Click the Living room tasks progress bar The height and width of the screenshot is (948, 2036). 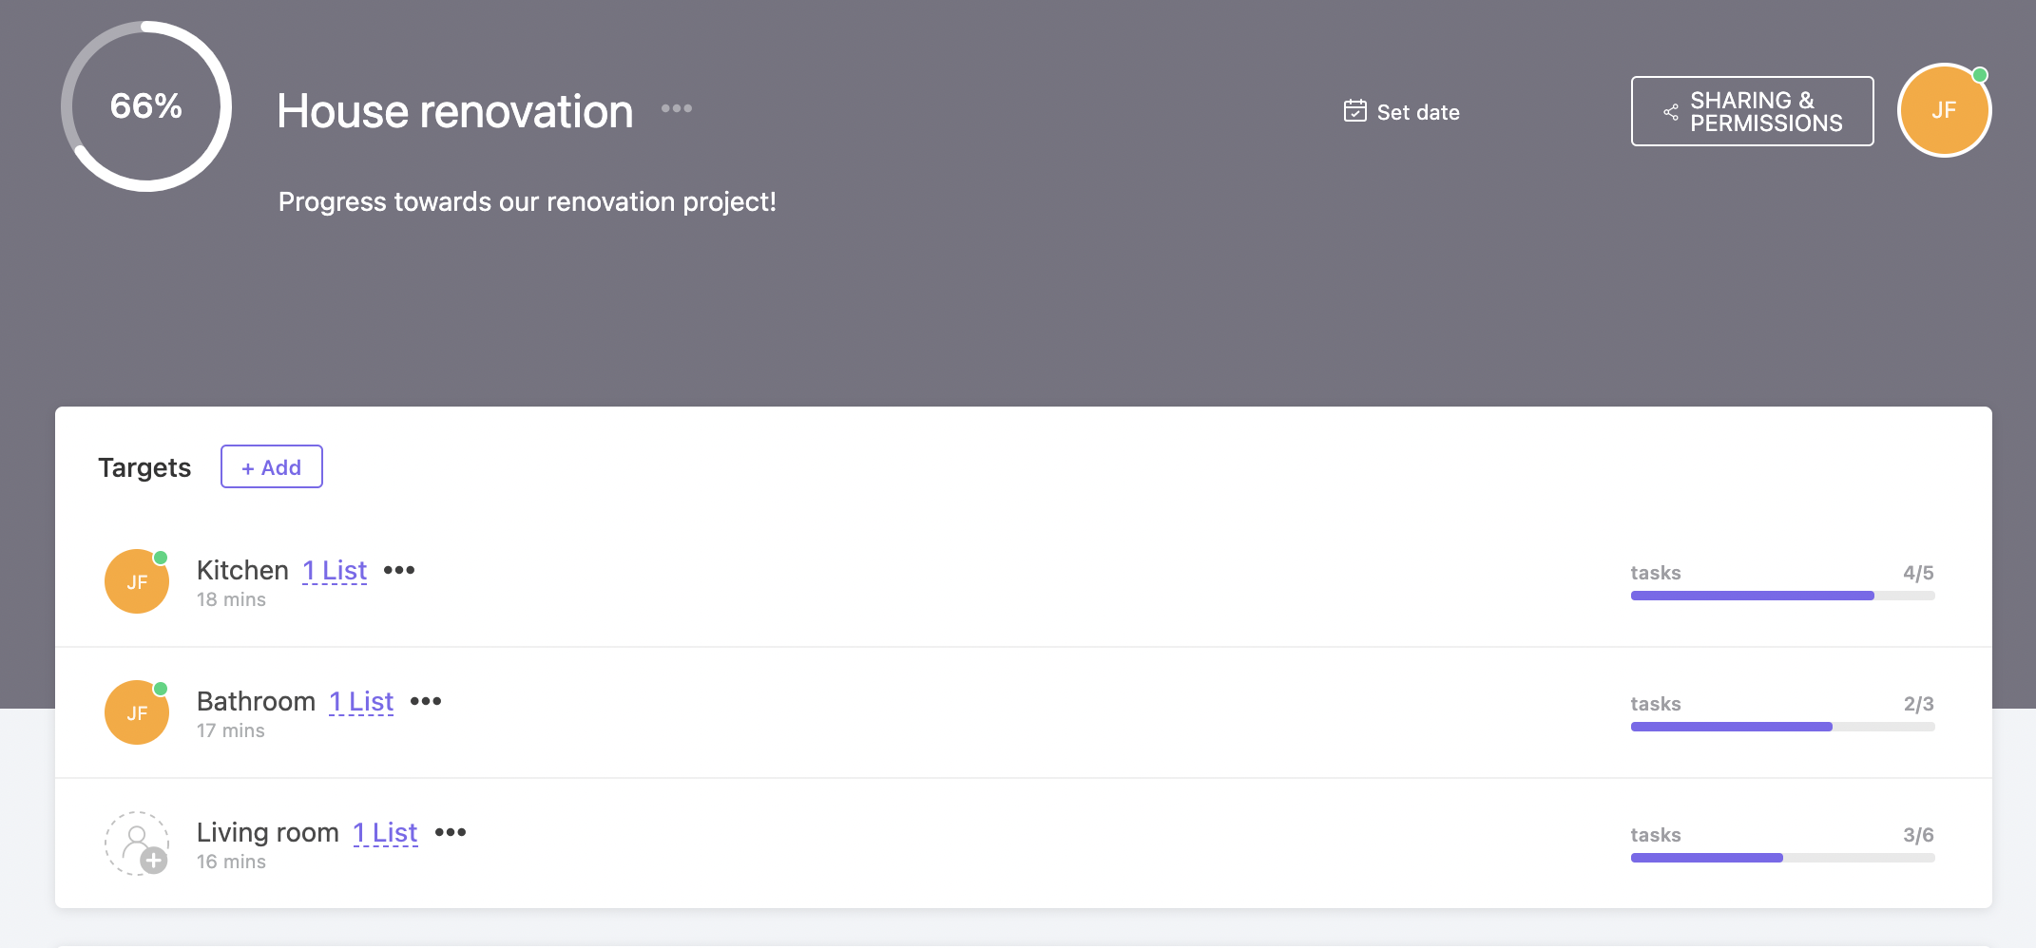click(1782, 858)
